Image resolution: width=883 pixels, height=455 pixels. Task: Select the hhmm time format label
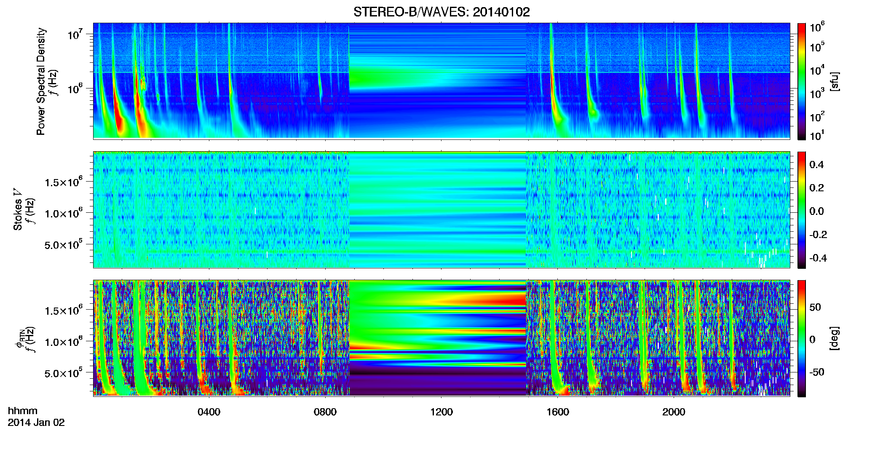tap(23, 411)
